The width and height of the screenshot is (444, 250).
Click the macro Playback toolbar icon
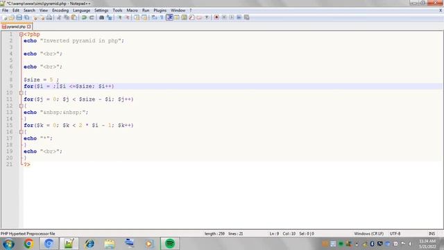point(232,17)
